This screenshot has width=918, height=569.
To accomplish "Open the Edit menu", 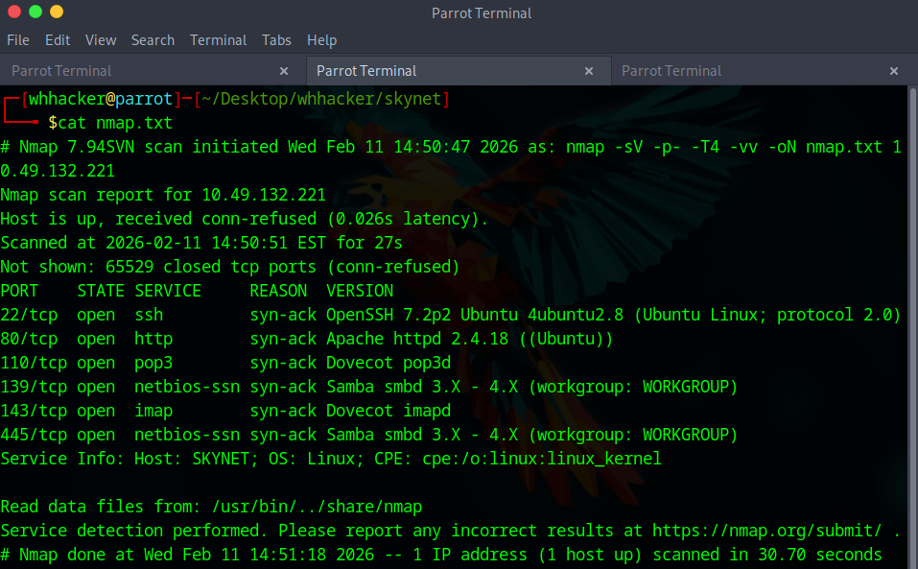I will click(x=58, y=40).
